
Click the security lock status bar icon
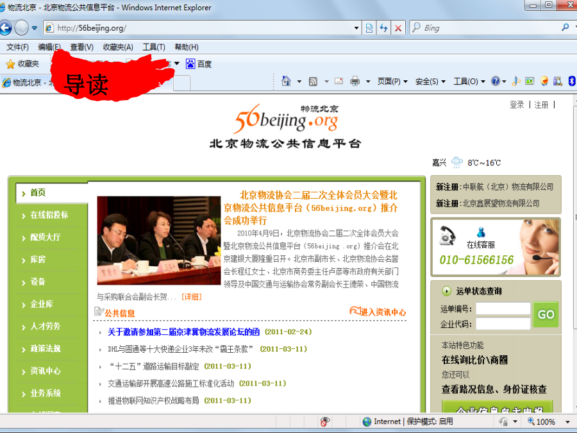pos(503,421)
